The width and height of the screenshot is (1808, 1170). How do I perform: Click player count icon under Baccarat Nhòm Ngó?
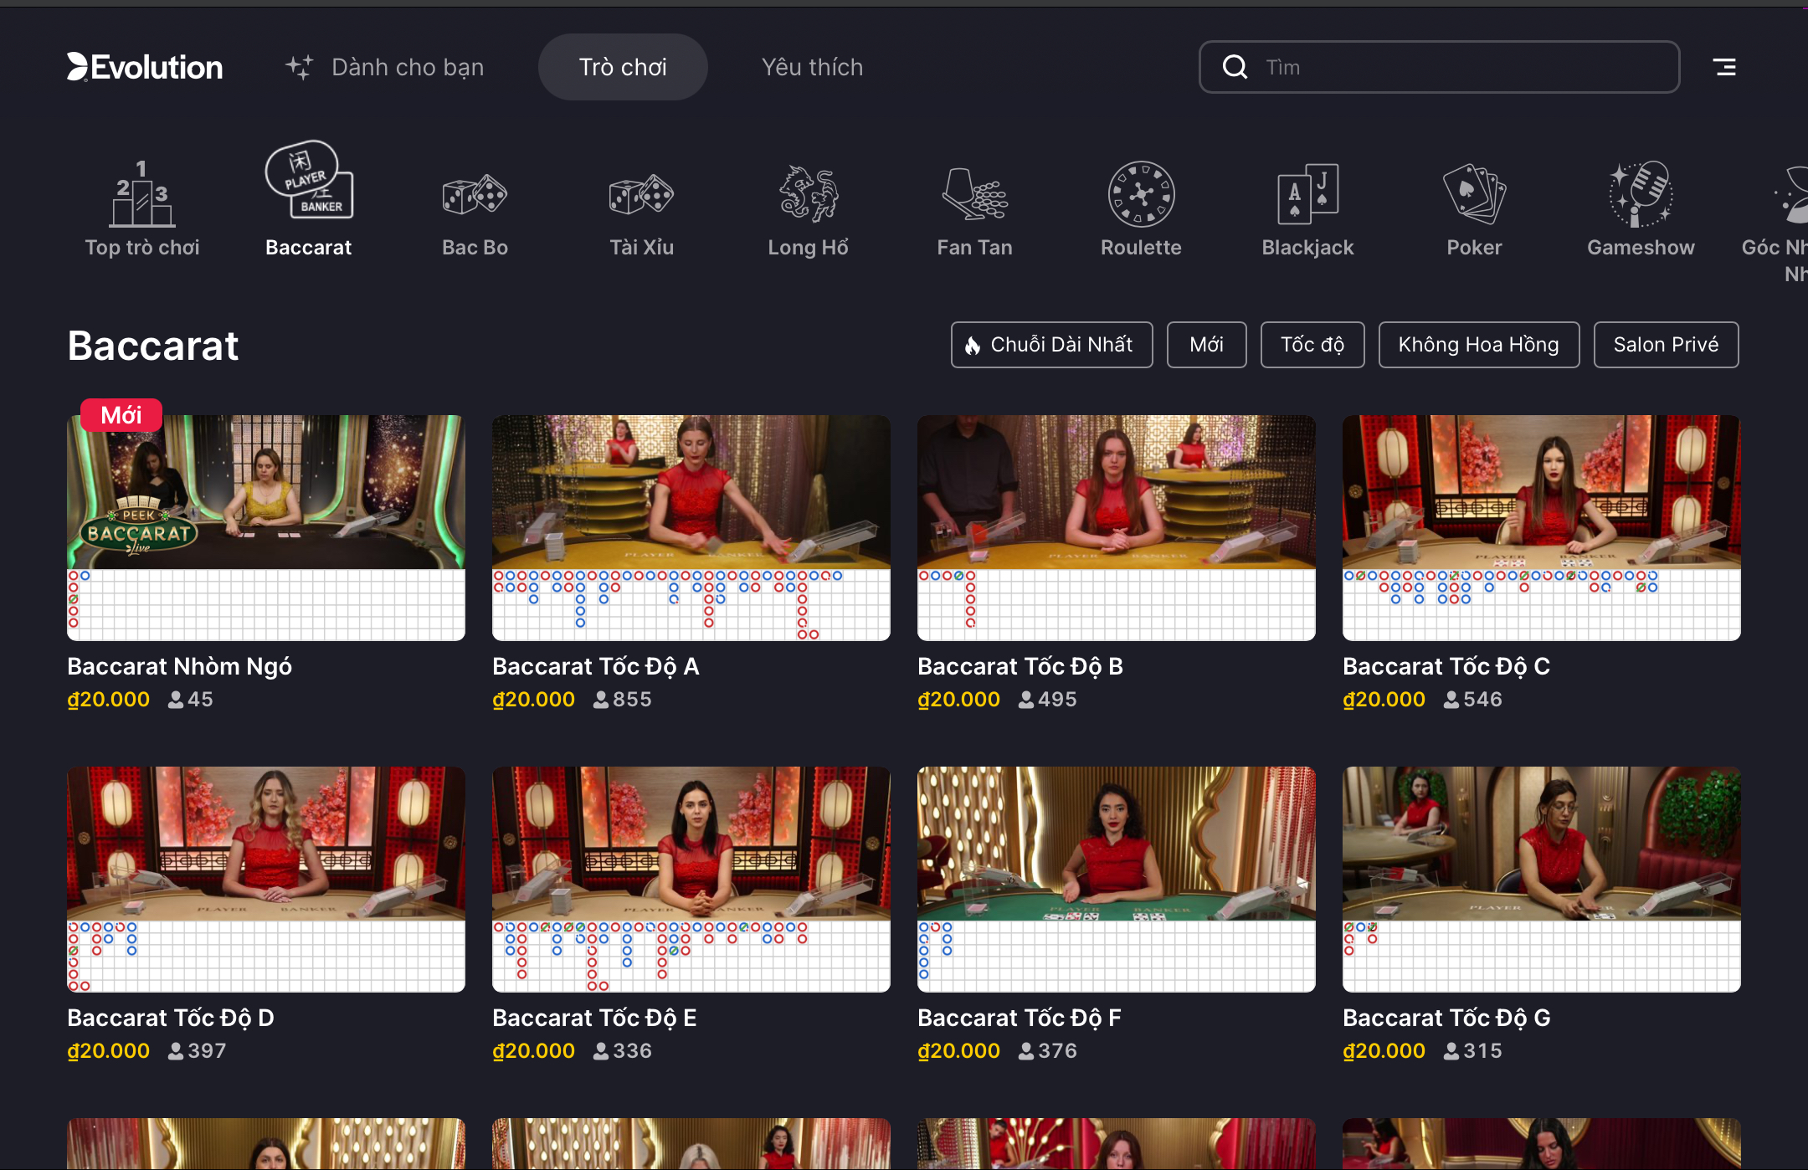click(176, 700)
